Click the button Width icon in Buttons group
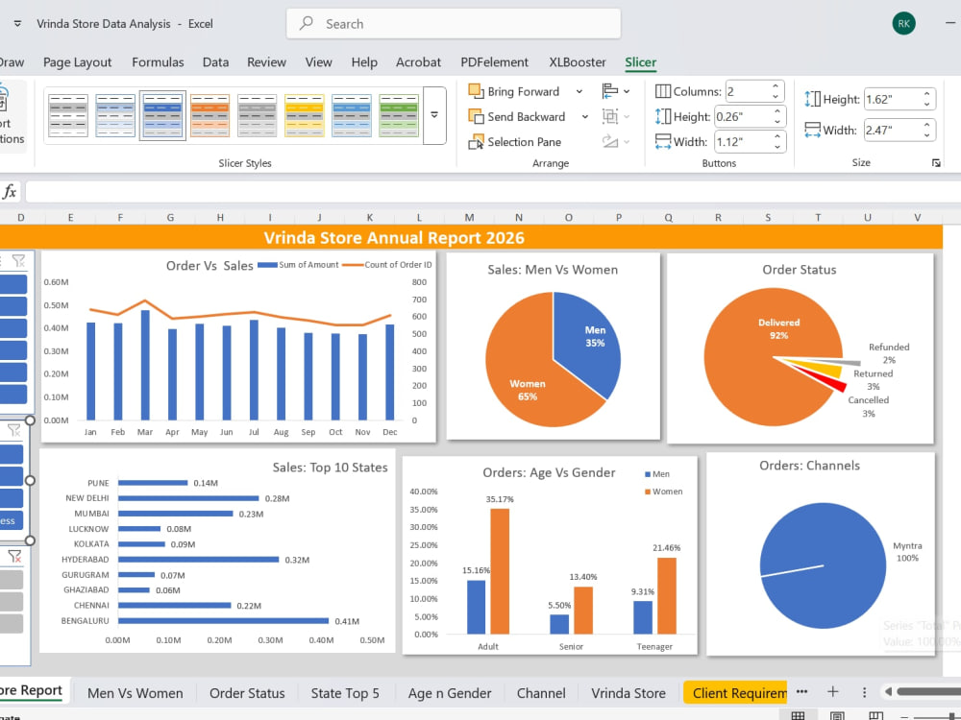Image resolution: width=961 pixels, height=720 pixels. coord(662,142)
